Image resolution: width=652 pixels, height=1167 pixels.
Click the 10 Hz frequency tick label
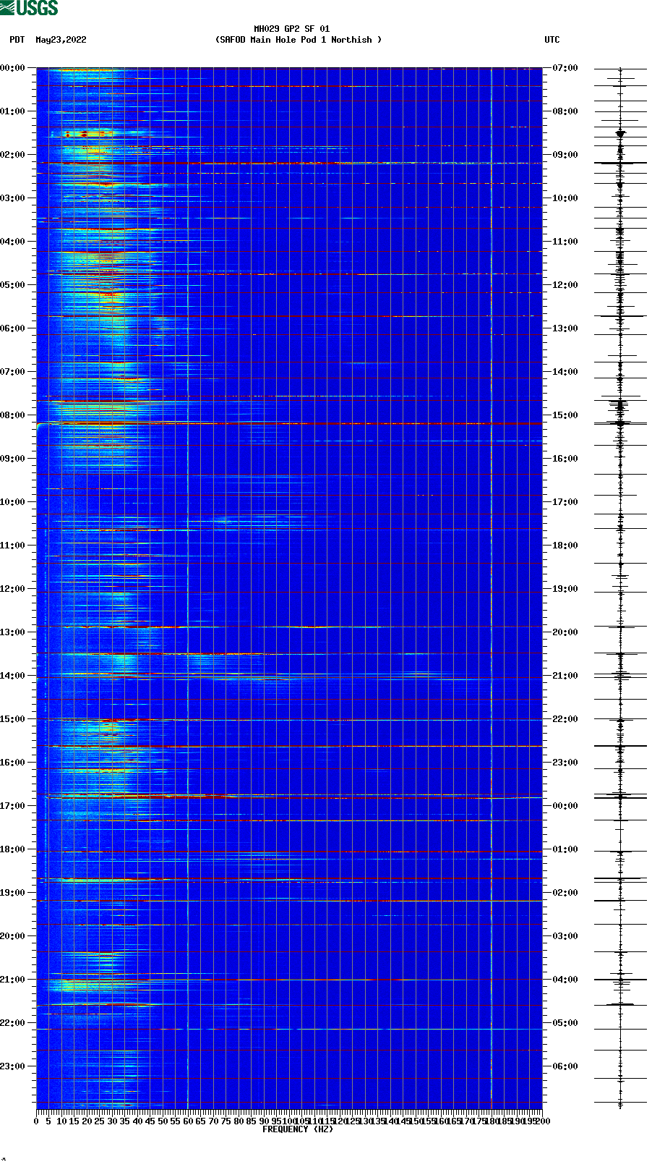(x=61, y=1121)
